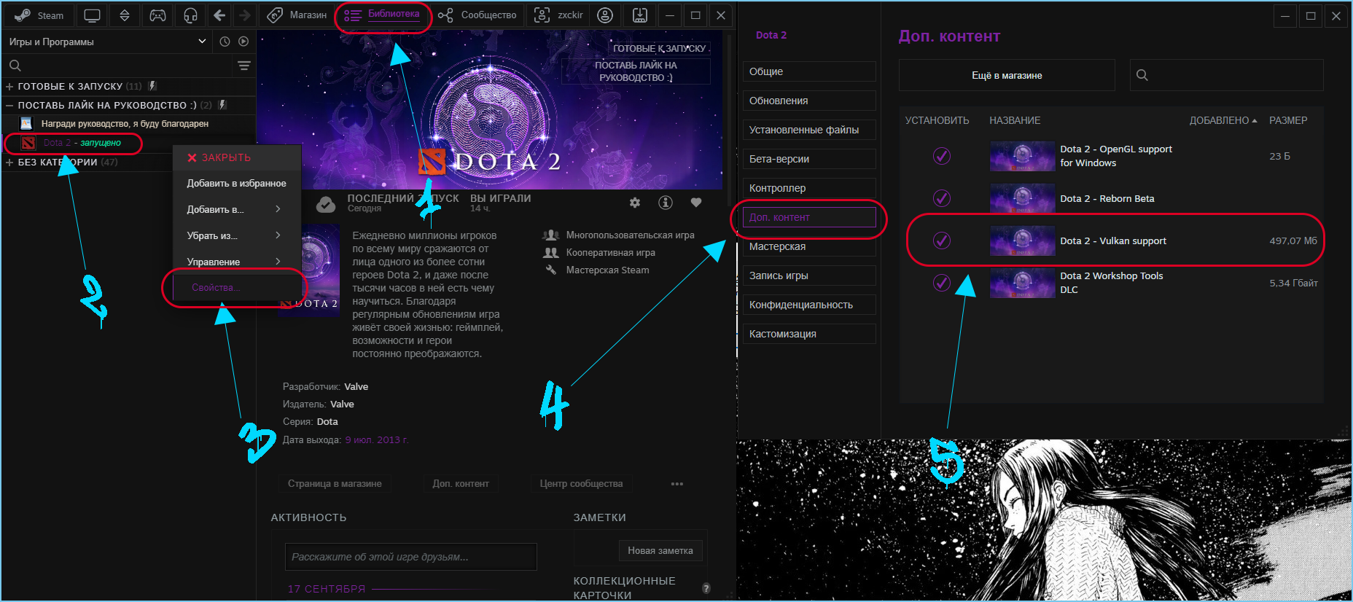The width and height of the screenshot is (1353, 602).
Task: Toggle install checkbox for Vulkan support
Action: tap(942, 241)
